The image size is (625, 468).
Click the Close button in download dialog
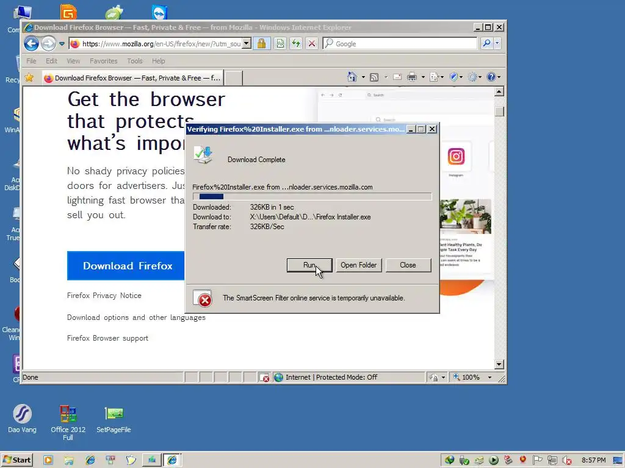[408, 265]
